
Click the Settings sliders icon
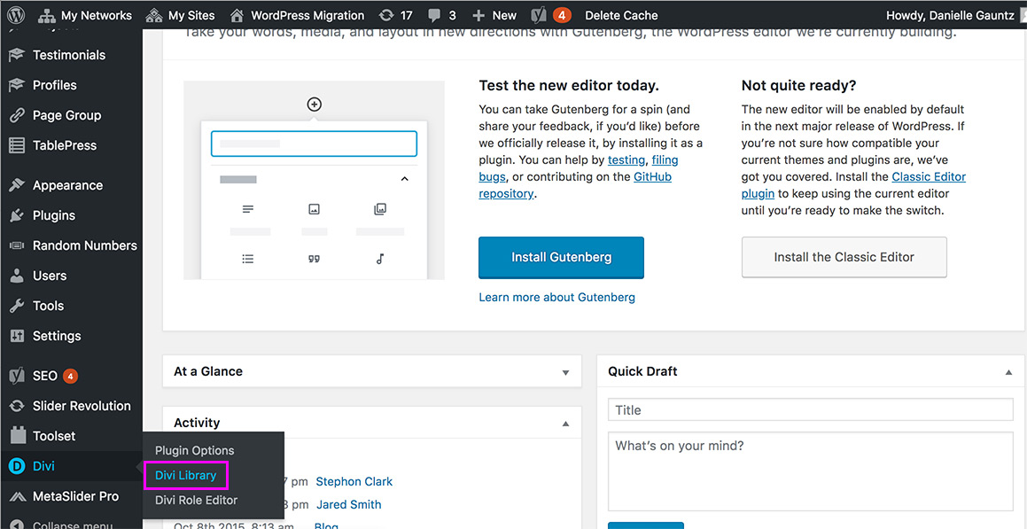tap(16, 336)
